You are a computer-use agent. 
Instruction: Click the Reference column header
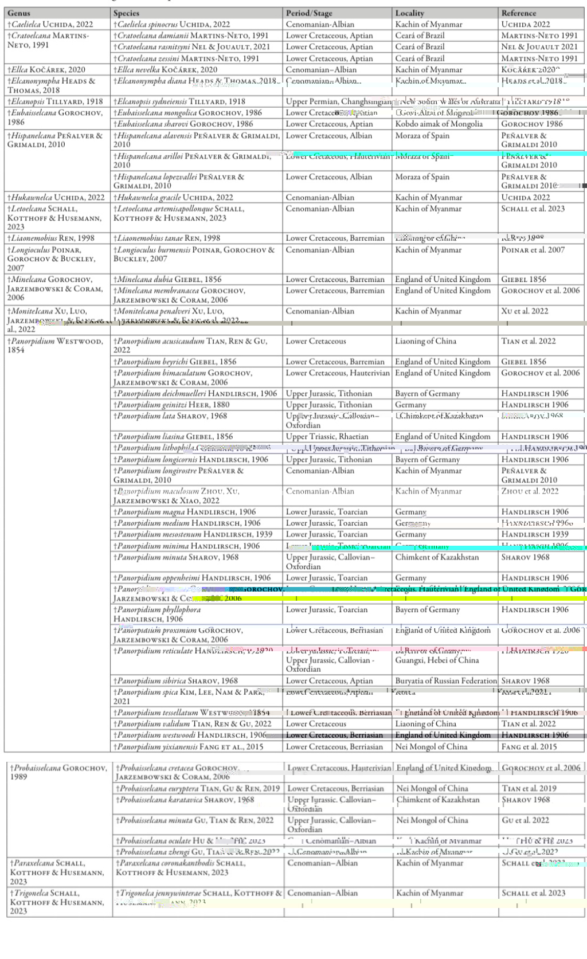click(x=518, y=13)
